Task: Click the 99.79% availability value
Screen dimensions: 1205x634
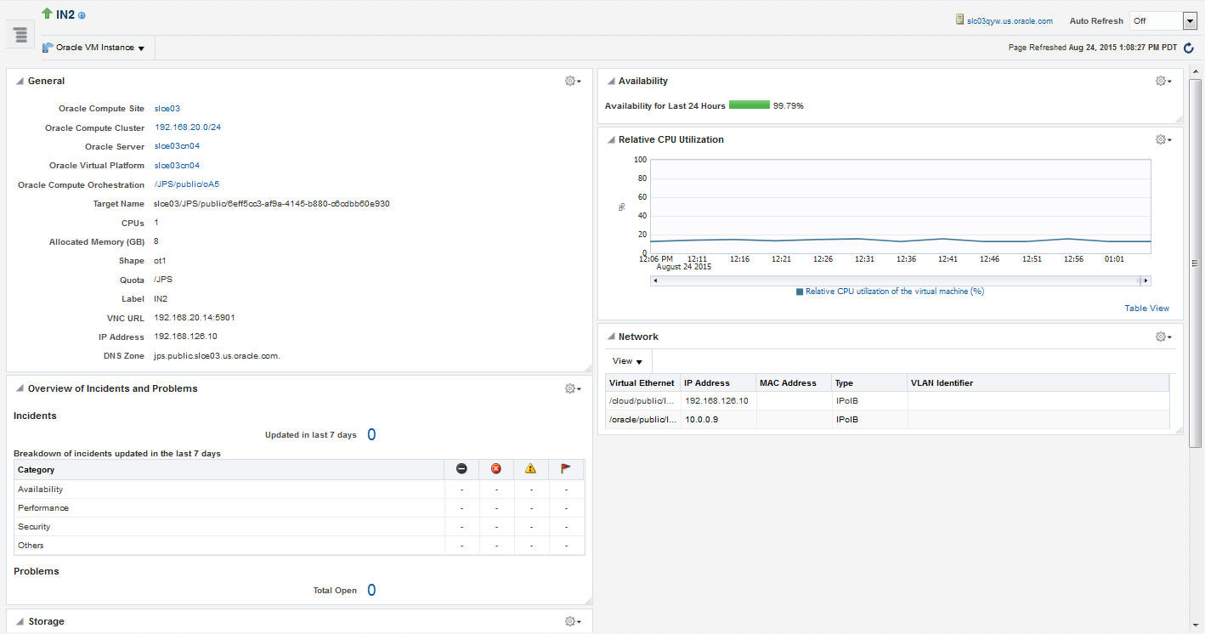Action: coord(788,106)
